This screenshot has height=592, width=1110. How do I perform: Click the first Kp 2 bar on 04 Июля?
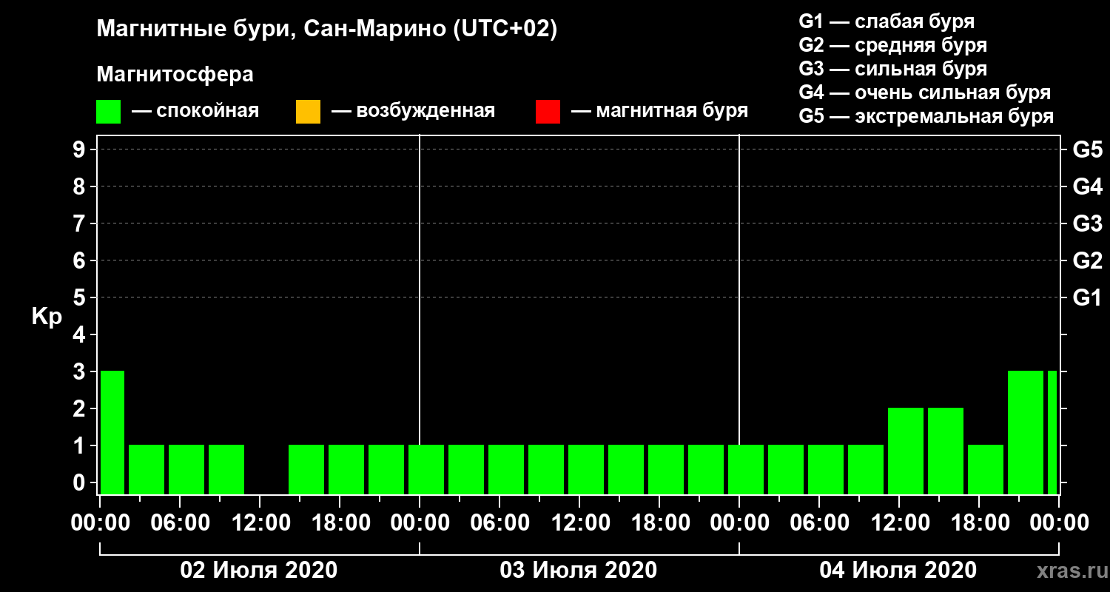[x=906, y=451]
